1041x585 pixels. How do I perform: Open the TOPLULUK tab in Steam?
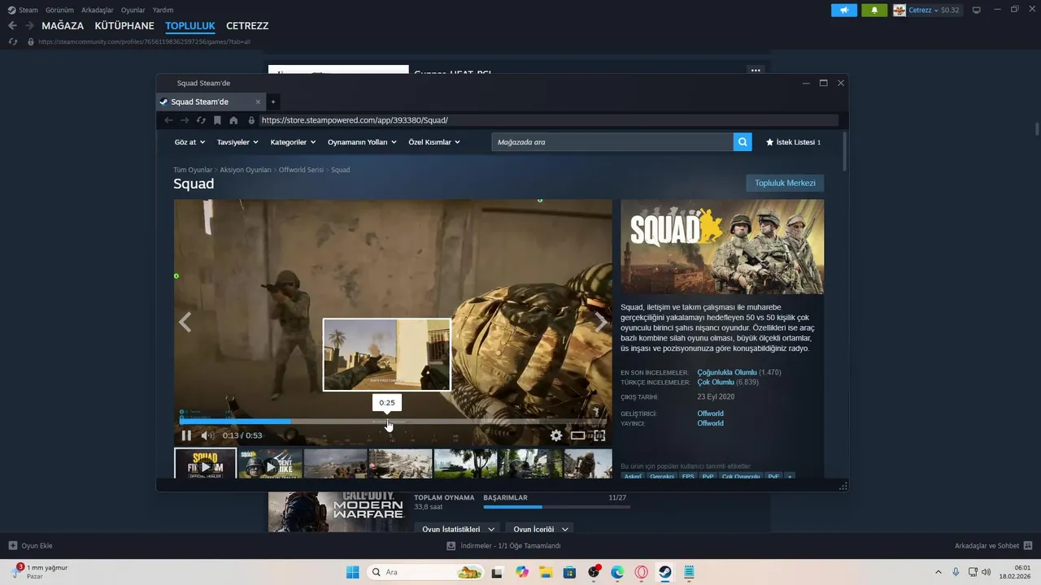190,26
